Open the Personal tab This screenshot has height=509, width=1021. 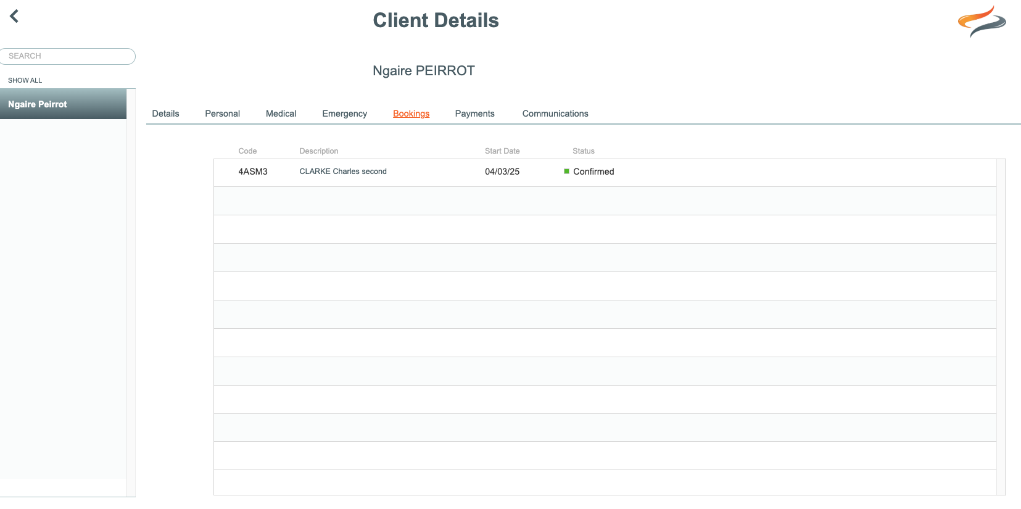click(x=222, y=114)
